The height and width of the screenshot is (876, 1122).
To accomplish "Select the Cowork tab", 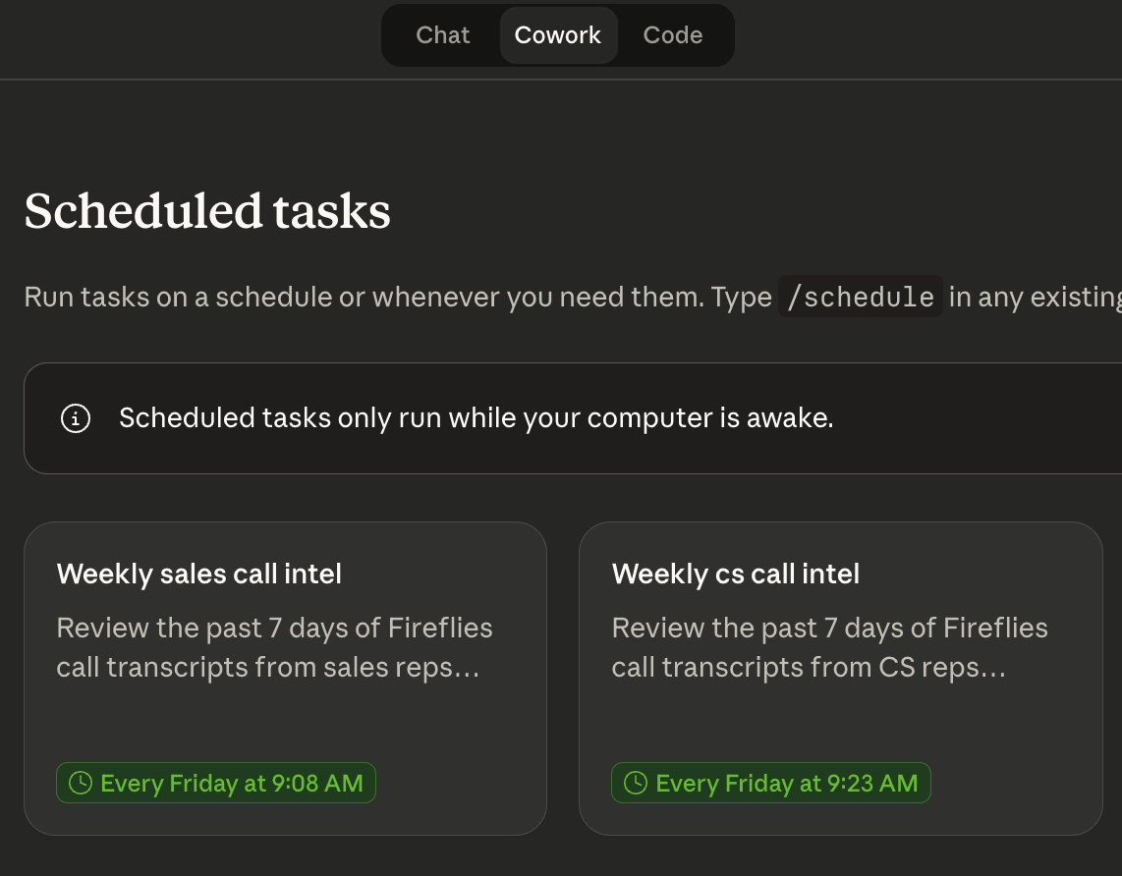I will click(558, 35).
